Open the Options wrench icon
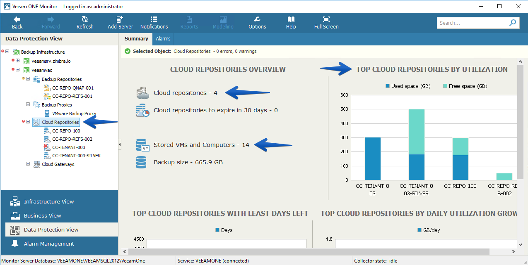Viewport: 528px width, 265px height. [257, 19]
